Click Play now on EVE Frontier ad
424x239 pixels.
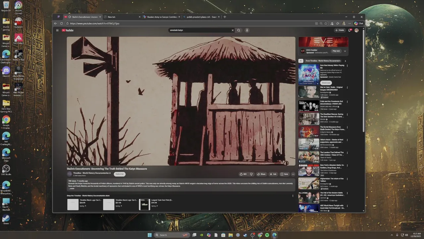pos(336,51)
